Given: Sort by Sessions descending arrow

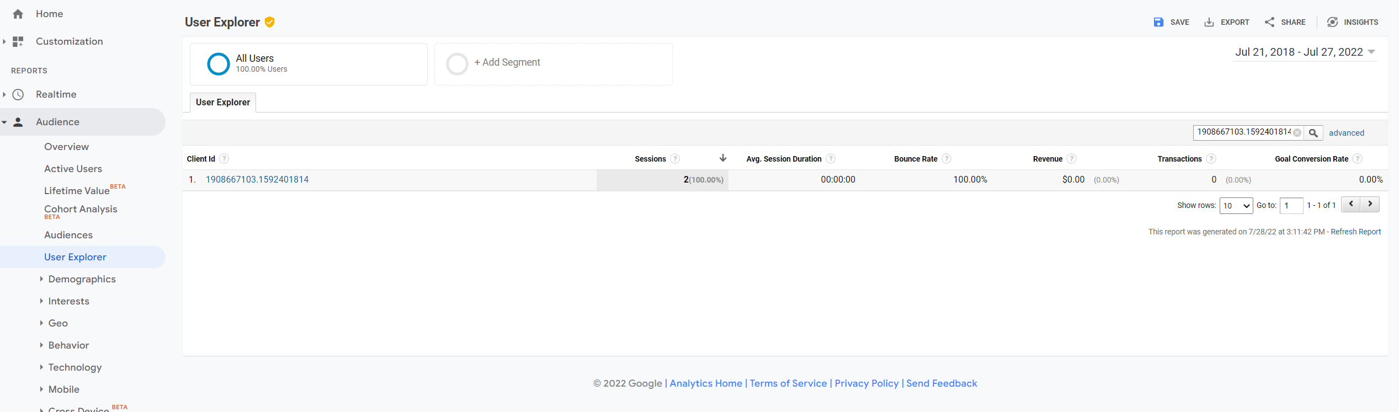Looking at the screenshot, I should [723, 158].
